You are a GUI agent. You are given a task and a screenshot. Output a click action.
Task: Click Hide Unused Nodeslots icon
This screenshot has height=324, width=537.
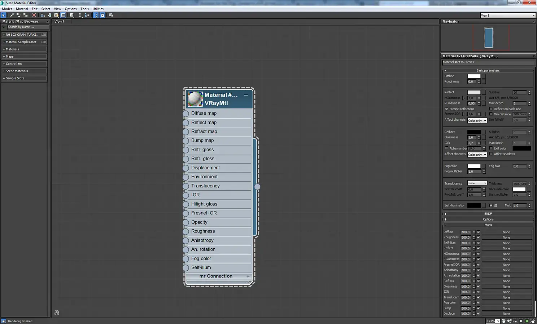[49, 15]
